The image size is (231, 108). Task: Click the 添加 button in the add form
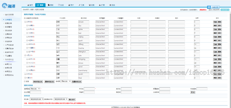click(x=193, y=92)
